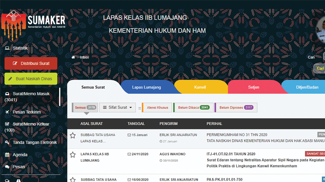Screen dimensions: 325x182
Task: Open the Sifat Surat dropdown
Action: pyautogui.click(x=118, y=107)
